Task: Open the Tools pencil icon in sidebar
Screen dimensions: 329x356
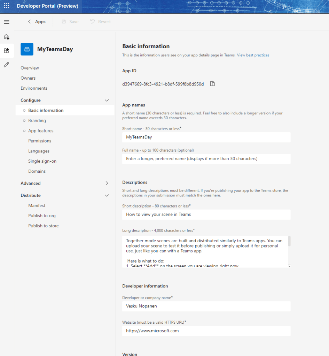Action: click(x=7, y=65)
